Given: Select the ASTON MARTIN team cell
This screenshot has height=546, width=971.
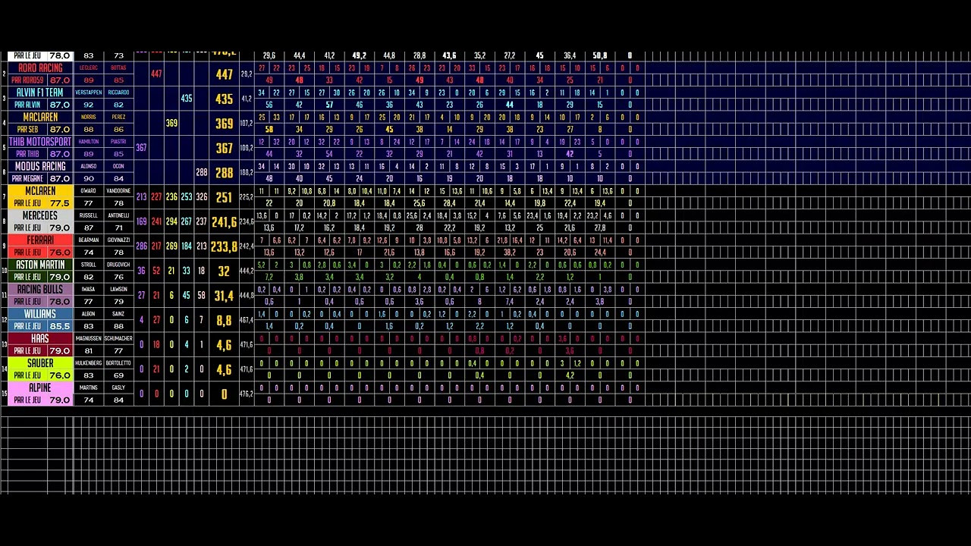Looking at the screenshot, I should tap(40, 265).
